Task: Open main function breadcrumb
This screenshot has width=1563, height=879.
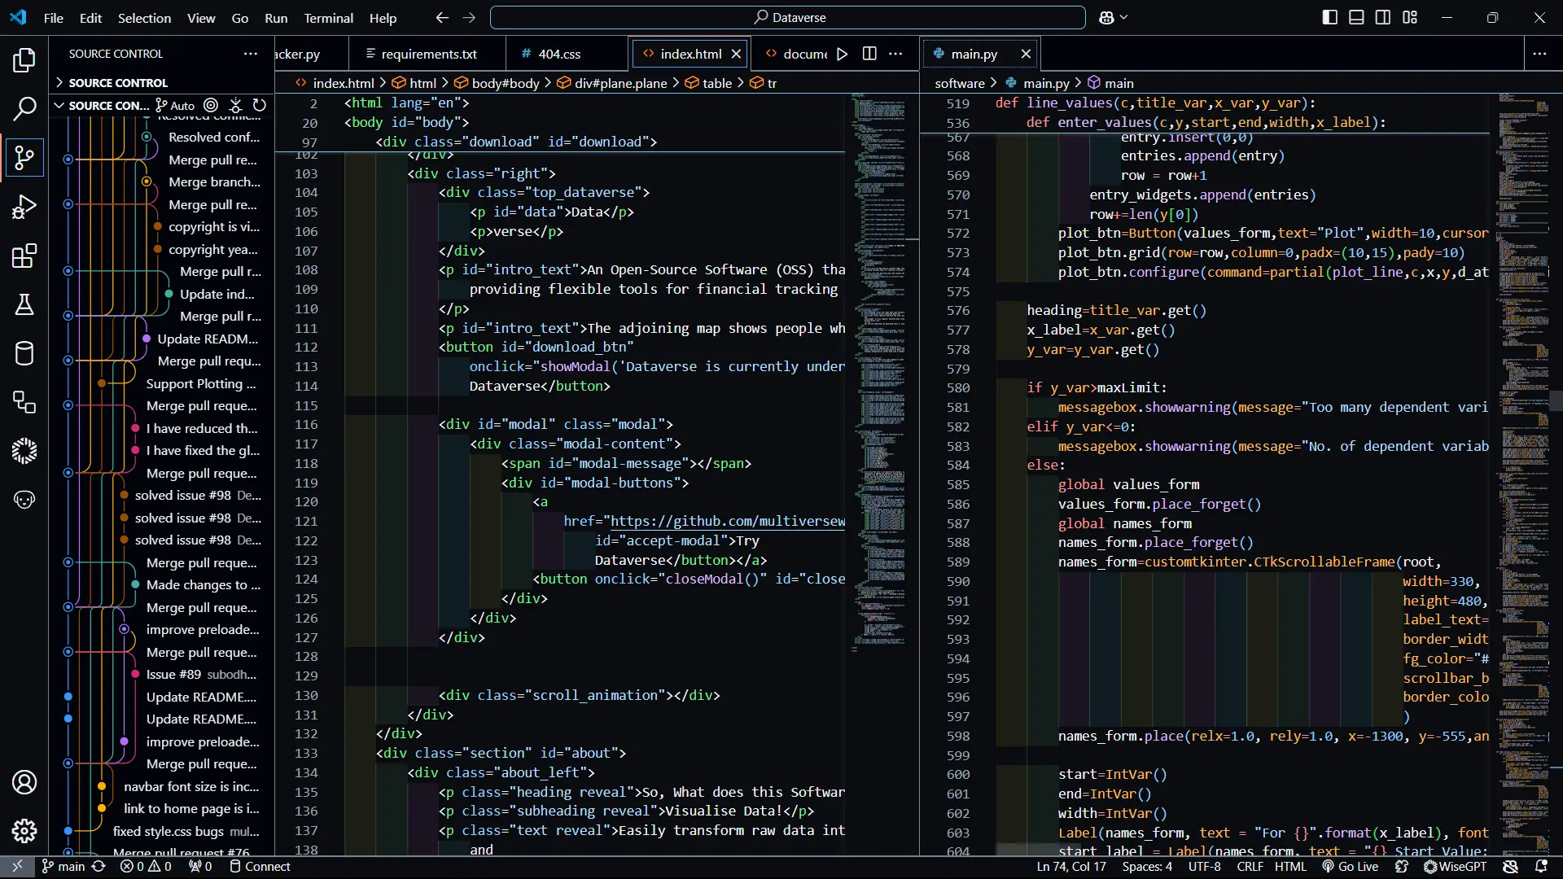Action: 1111,82
